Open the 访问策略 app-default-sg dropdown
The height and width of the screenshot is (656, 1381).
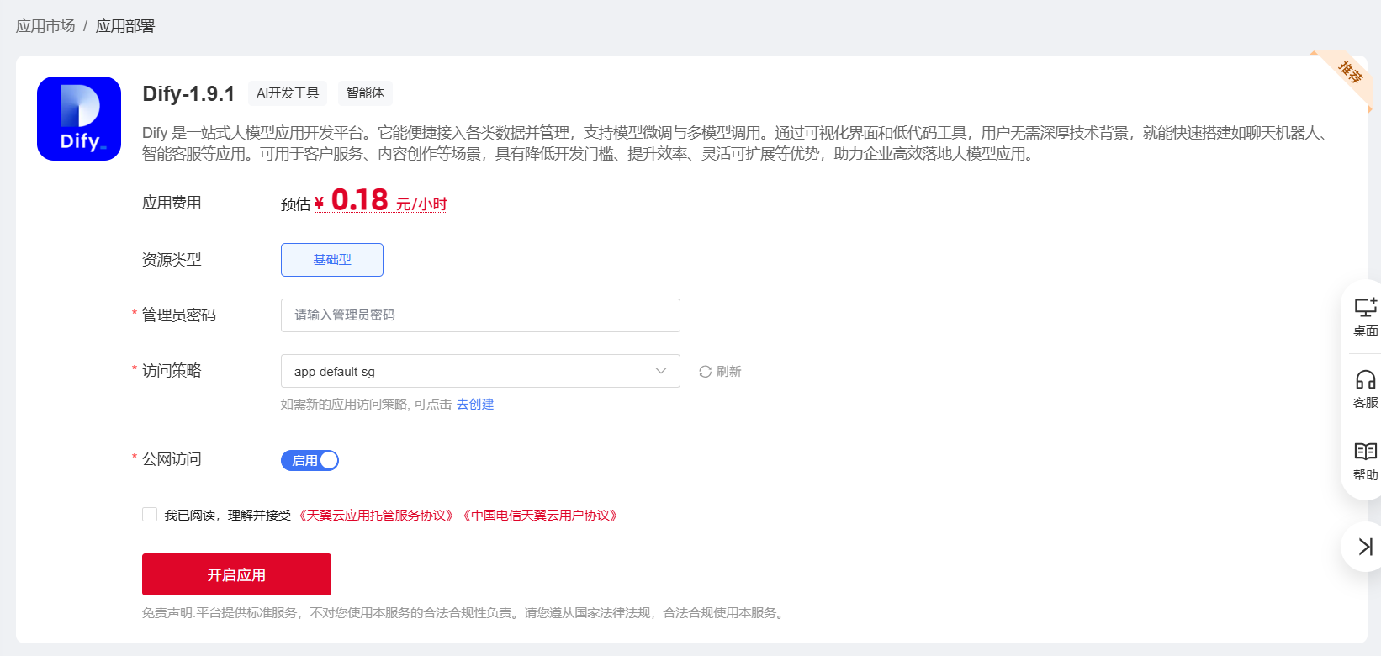click(x=480, y=371)
